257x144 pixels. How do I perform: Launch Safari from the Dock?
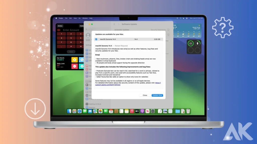click(80, 111)
